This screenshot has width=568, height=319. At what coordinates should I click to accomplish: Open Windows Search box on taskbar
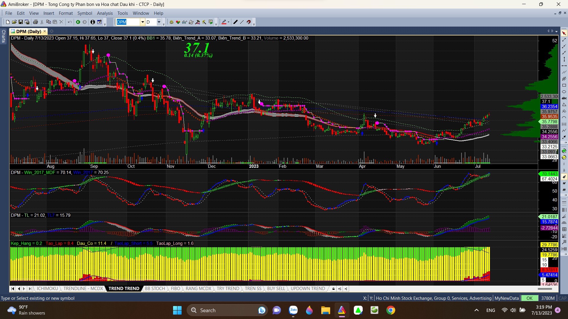(x=227, y=310)
